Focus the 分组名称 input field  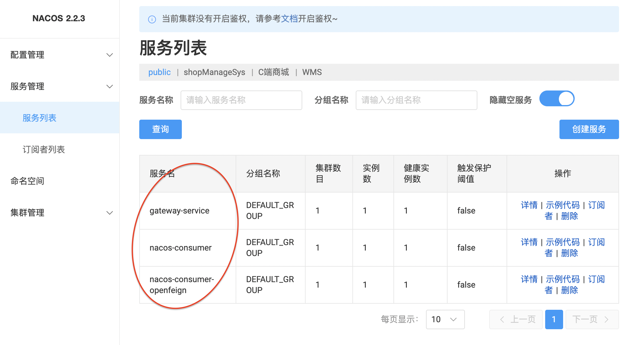coord(416,100)
